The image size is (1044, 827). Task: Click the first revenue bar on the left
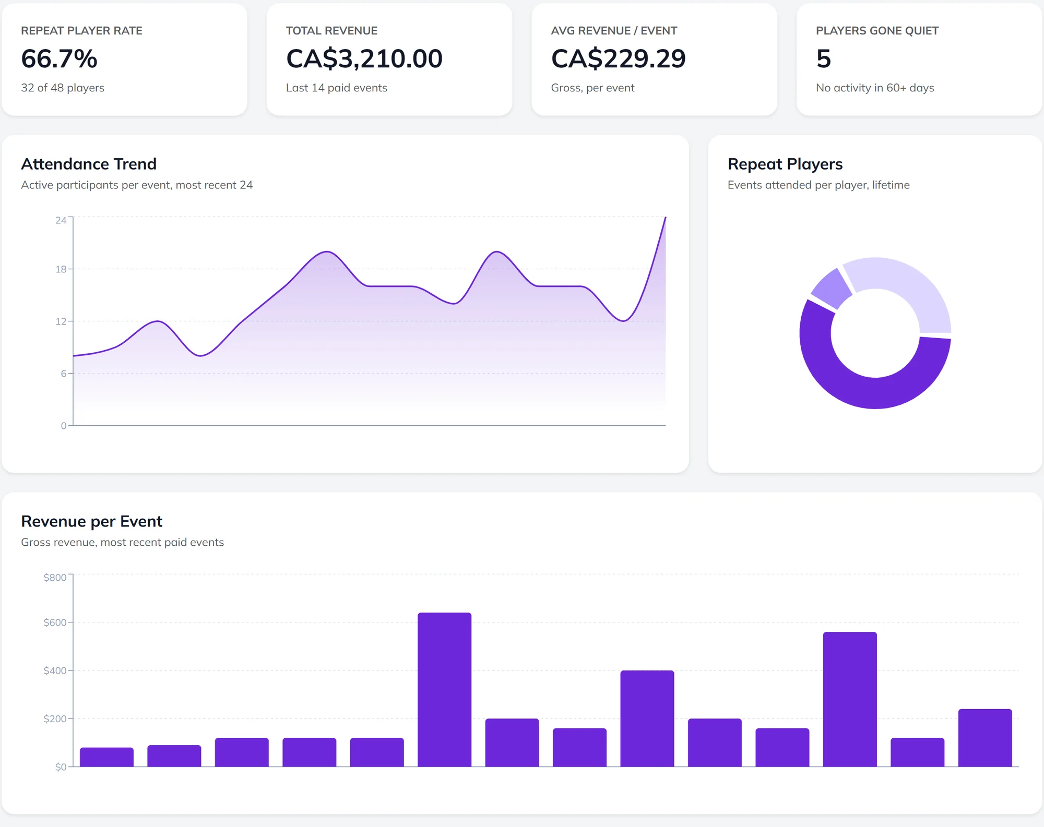[x=106, y=757]
